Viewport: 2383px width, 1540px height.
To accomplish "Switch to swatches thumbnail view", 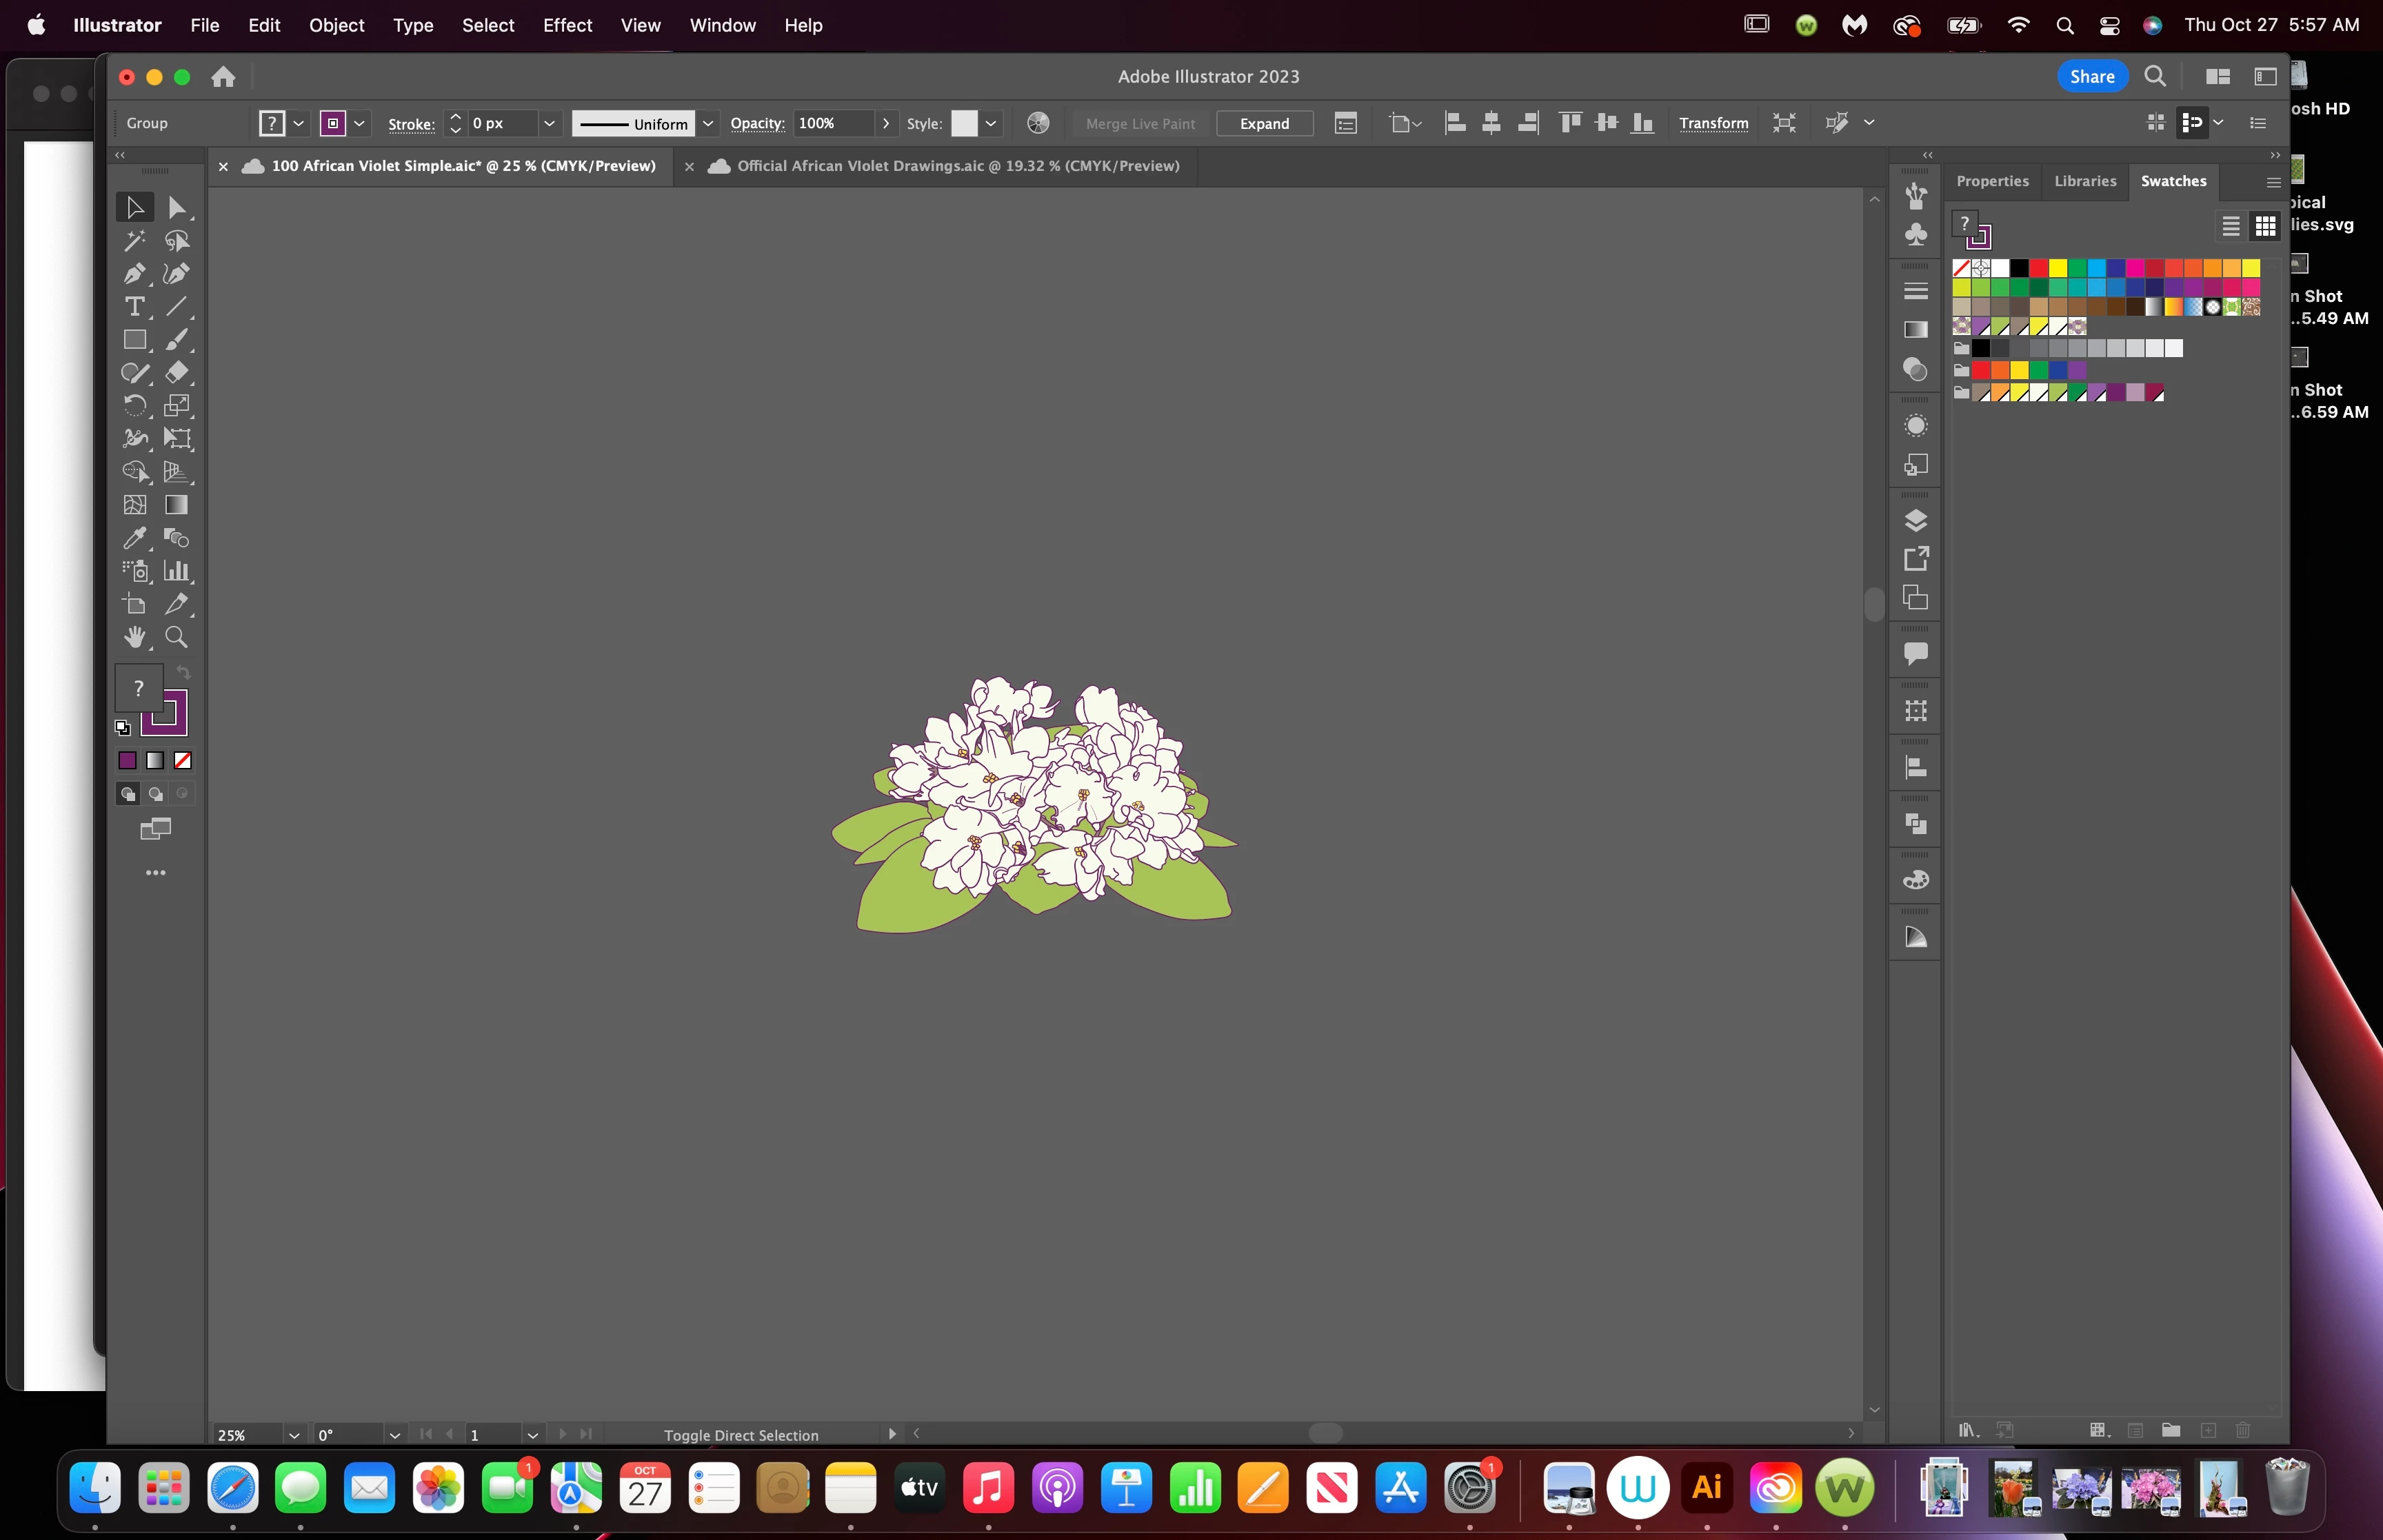I will click(x=2265, y=226).
